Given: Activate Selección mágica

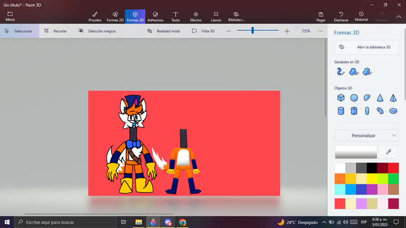Looking at the screenshot, I should [x=97, y=31].
